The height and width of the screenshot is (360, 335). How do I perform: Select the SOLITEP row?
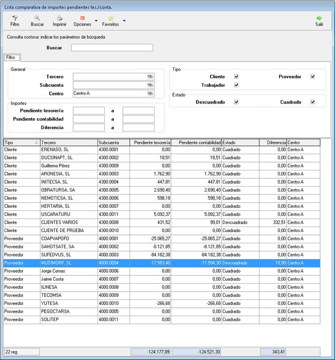[x=162, y=320]
